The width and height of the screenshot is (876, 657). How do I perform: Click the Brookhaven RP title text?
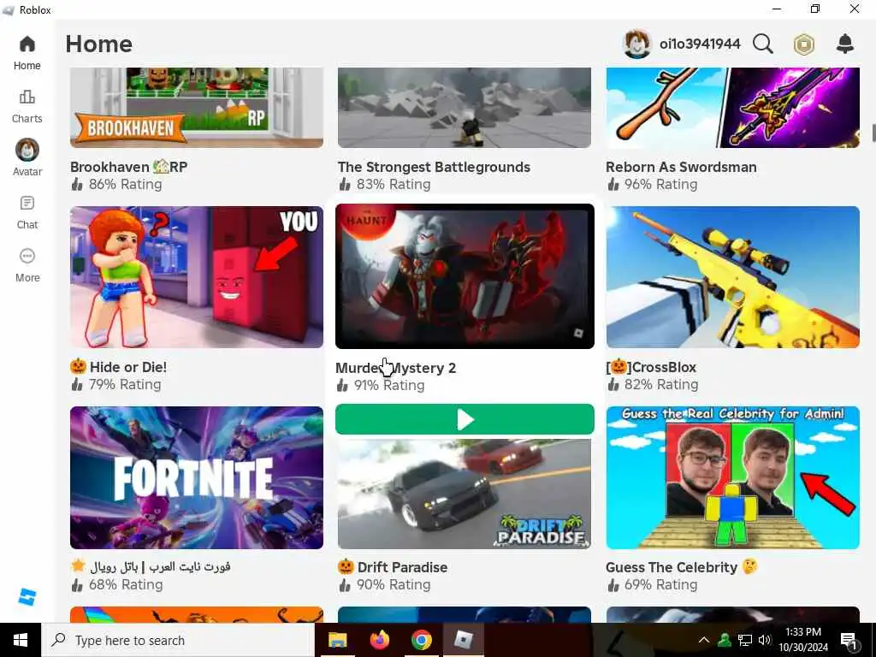point(128,167)
